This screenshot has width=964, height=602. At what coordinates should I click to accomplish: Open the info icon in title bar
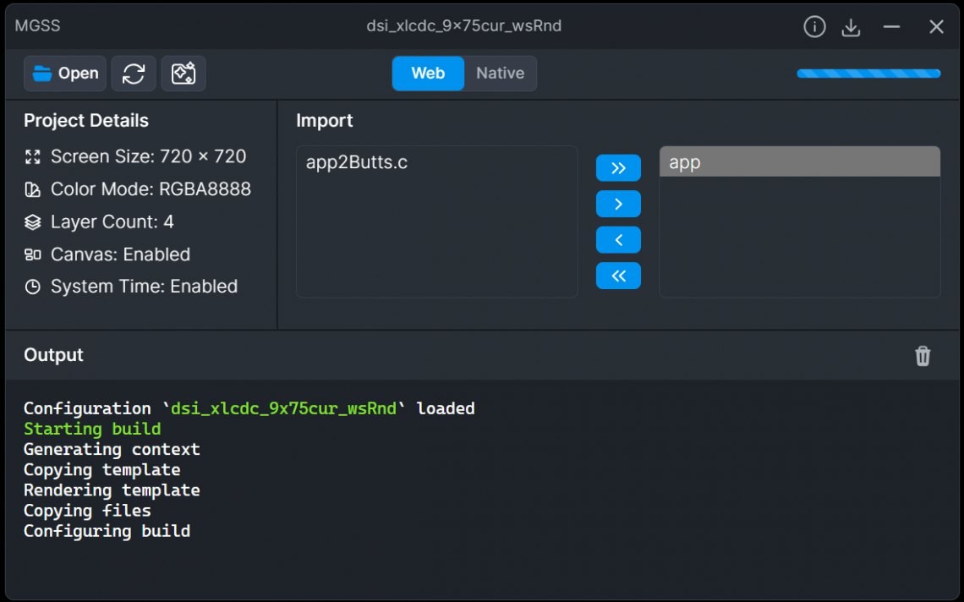pos(813,27)
